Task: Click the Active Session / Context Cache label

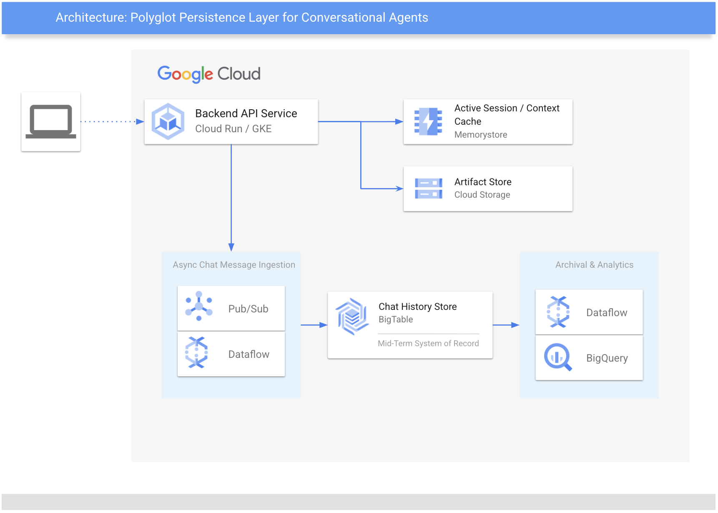Action: click(507, 115)
